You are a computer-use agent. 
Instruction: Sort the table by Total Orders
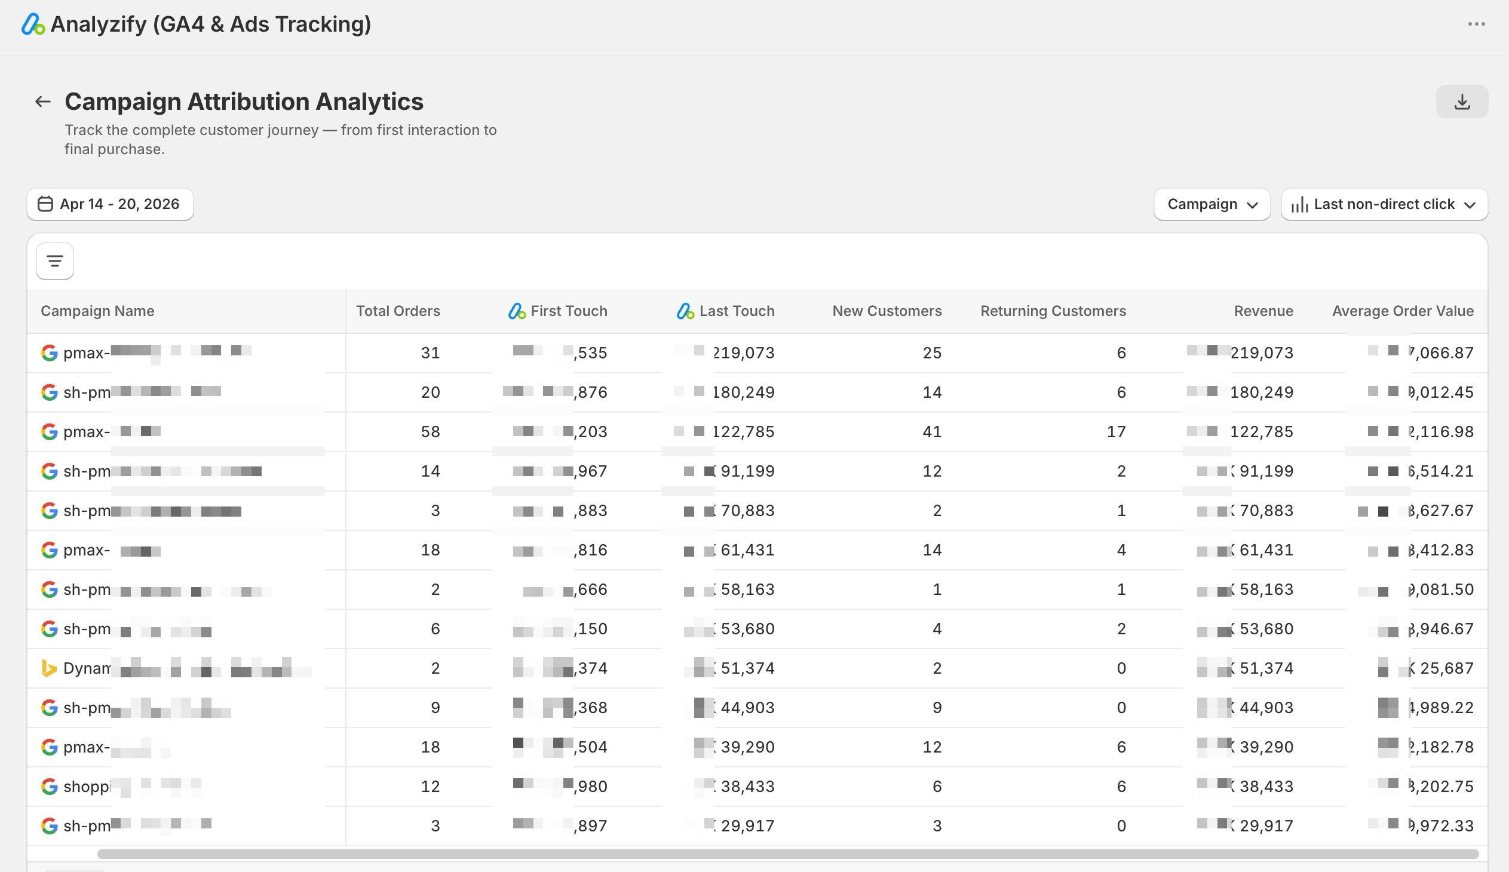tap(398, 311)
